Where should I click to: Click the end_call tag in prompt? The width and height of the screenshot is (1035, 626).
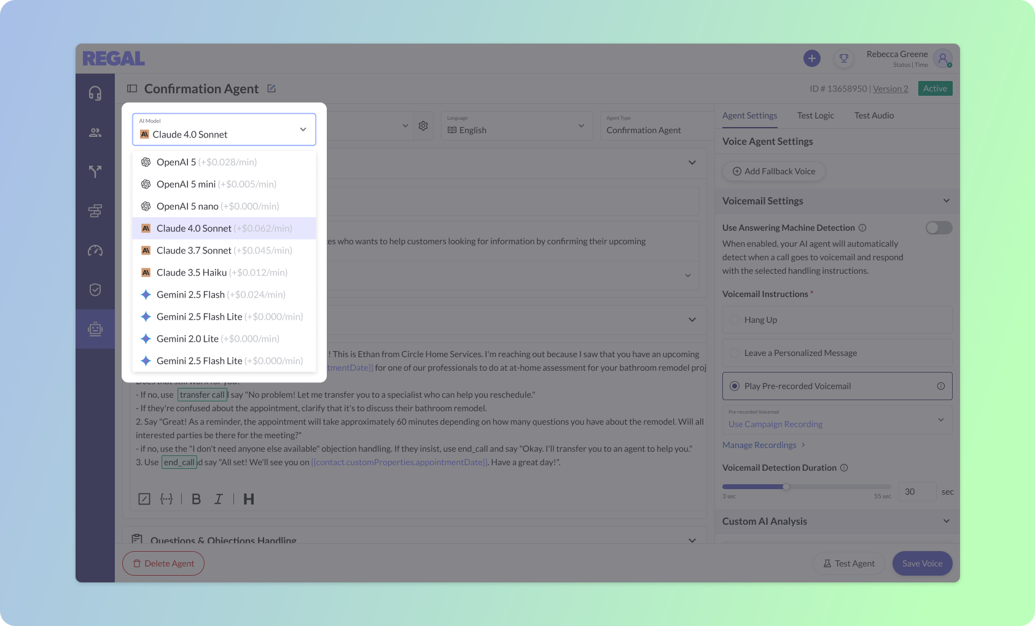tap(179, 462)
